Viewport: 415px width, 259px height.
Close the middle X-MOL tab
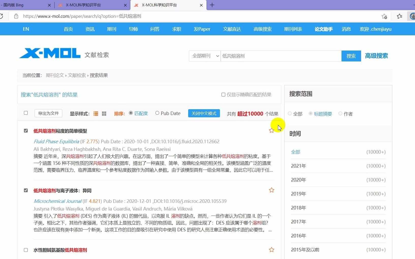[x=125, y=5]
